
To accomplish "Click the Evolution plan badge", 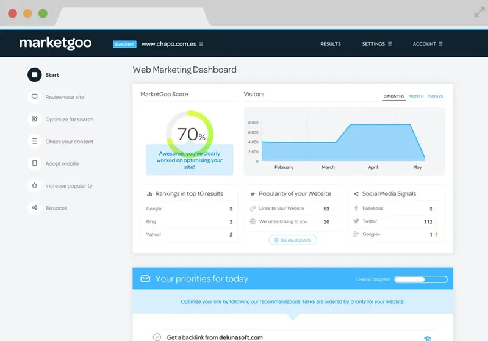I will tap(124, 44).
